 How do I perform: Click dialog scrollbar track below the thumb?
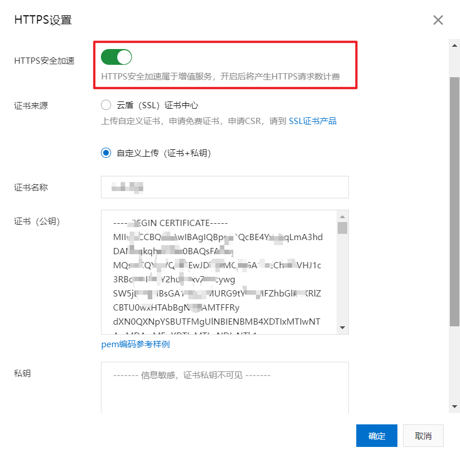[454, 366]
